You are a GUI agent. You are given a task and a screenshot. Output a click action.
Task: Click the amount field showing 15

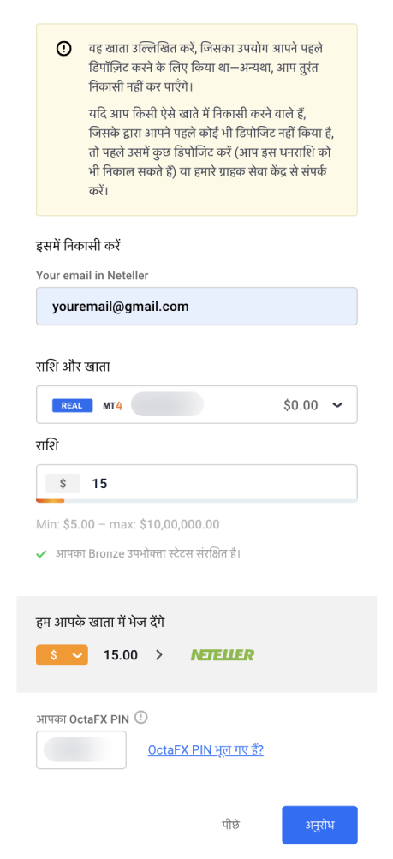[x=197, y=483]
